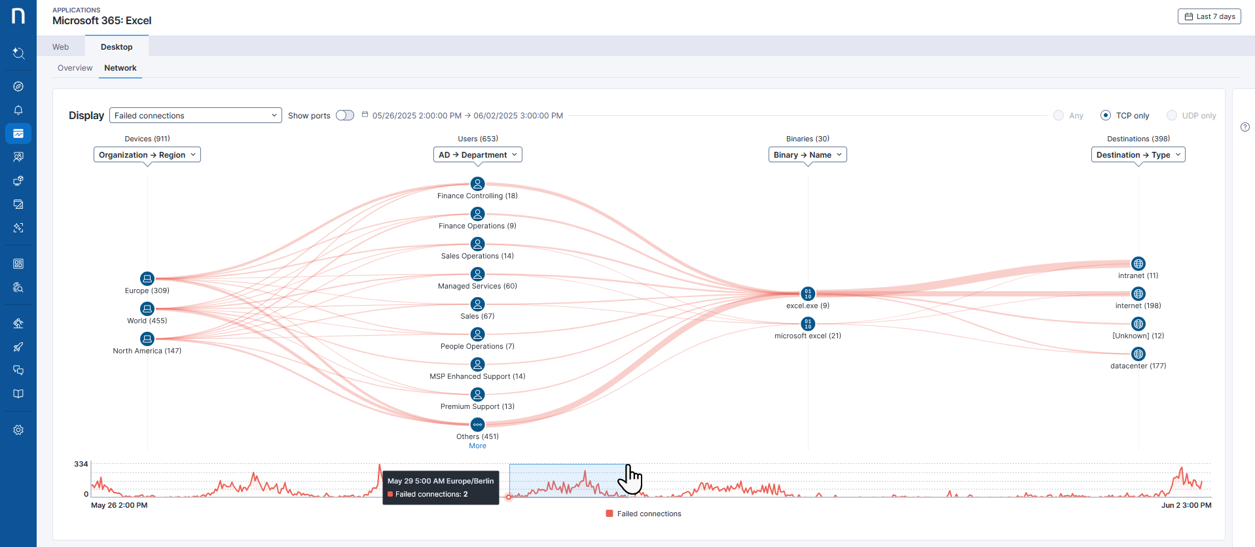Open the Overview sub-tab

75,68
